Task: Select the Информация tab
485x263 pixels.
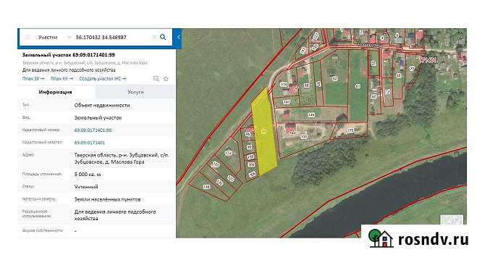Action: point(55,92)
